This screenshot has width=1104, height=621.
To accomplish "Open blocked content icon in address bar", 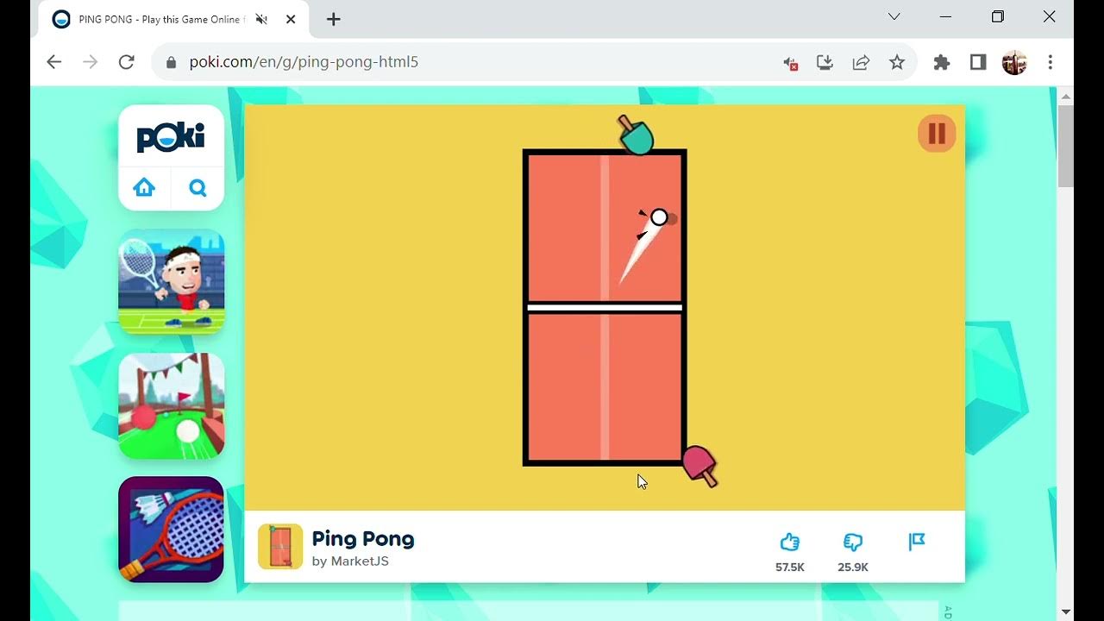I will [x=790, y=62].
